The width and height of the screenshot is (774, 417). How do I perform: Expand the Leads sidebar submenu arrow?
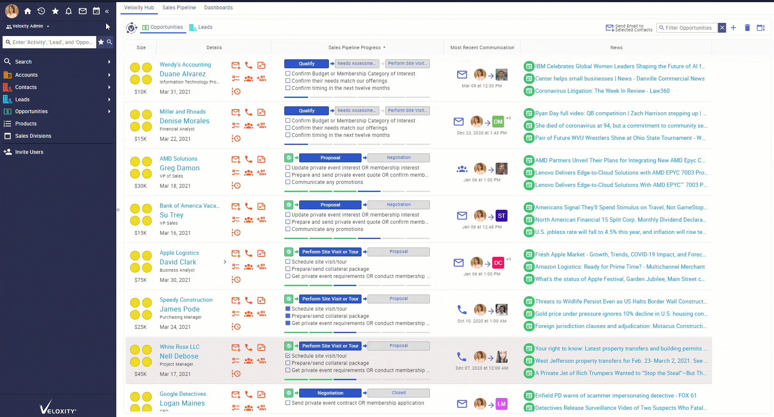click(x=109, y=100)
